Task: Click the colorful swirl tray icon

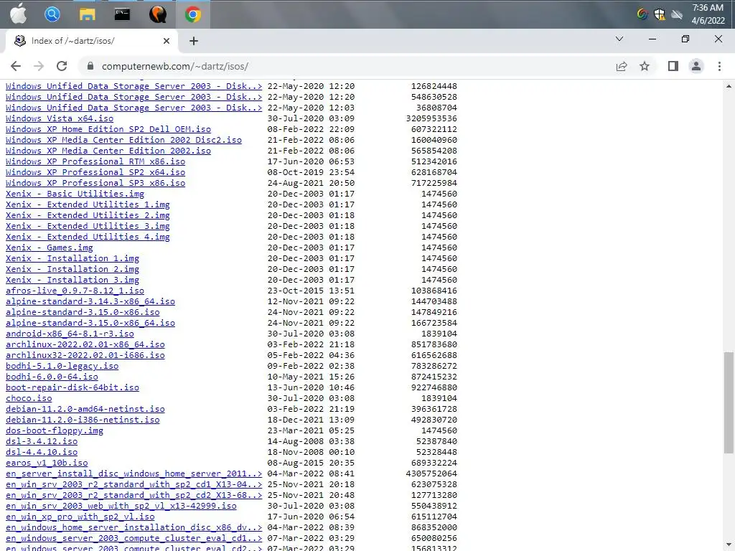Action: pyautogui.click(x=642, y=14)
